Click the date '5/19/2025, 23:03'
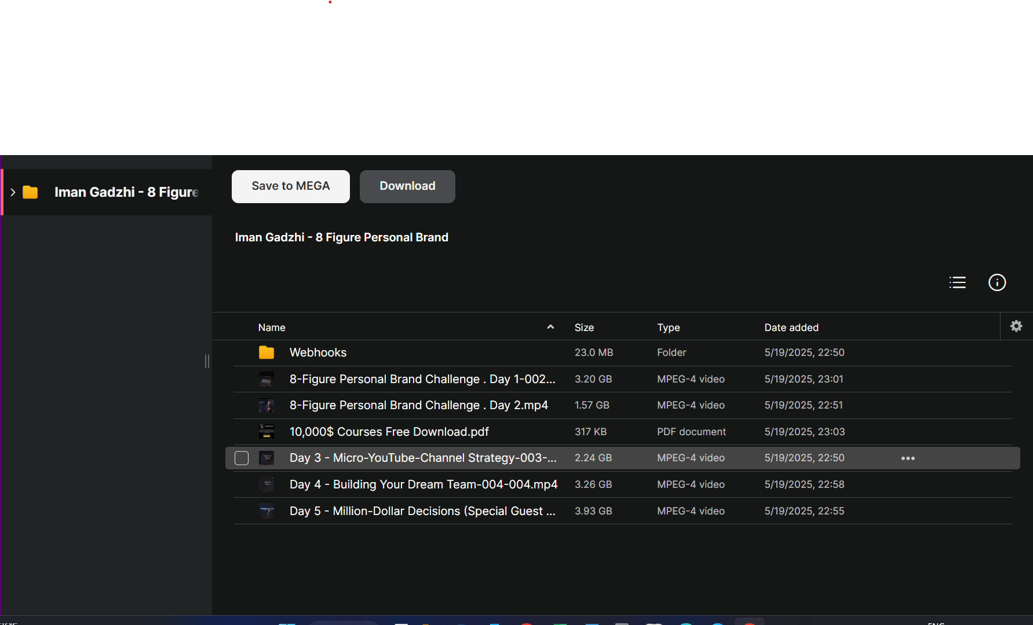Viewport: 1033px width, 625px height. pos(805,432)
